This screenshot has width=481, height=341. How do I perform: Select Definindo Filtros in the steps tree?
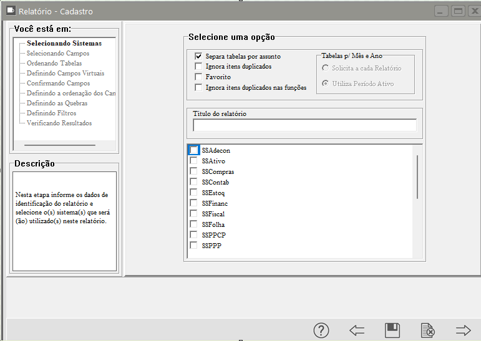click(x=51, y=113)
